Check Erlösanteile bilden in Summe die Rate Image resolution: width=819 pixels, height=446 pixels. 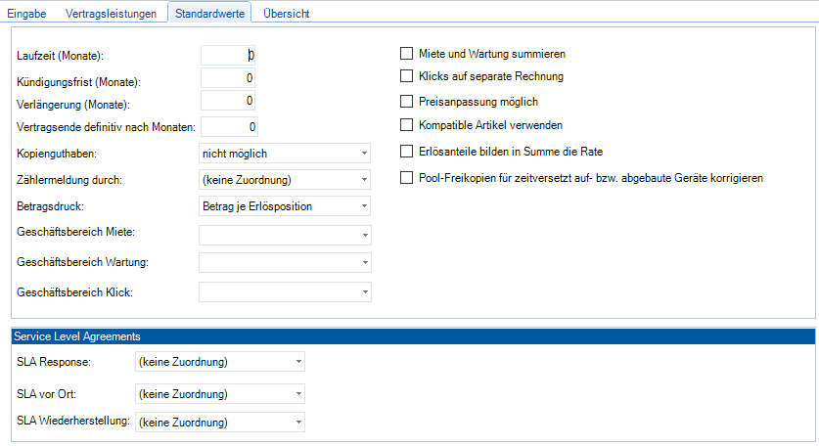click(407, 152)
